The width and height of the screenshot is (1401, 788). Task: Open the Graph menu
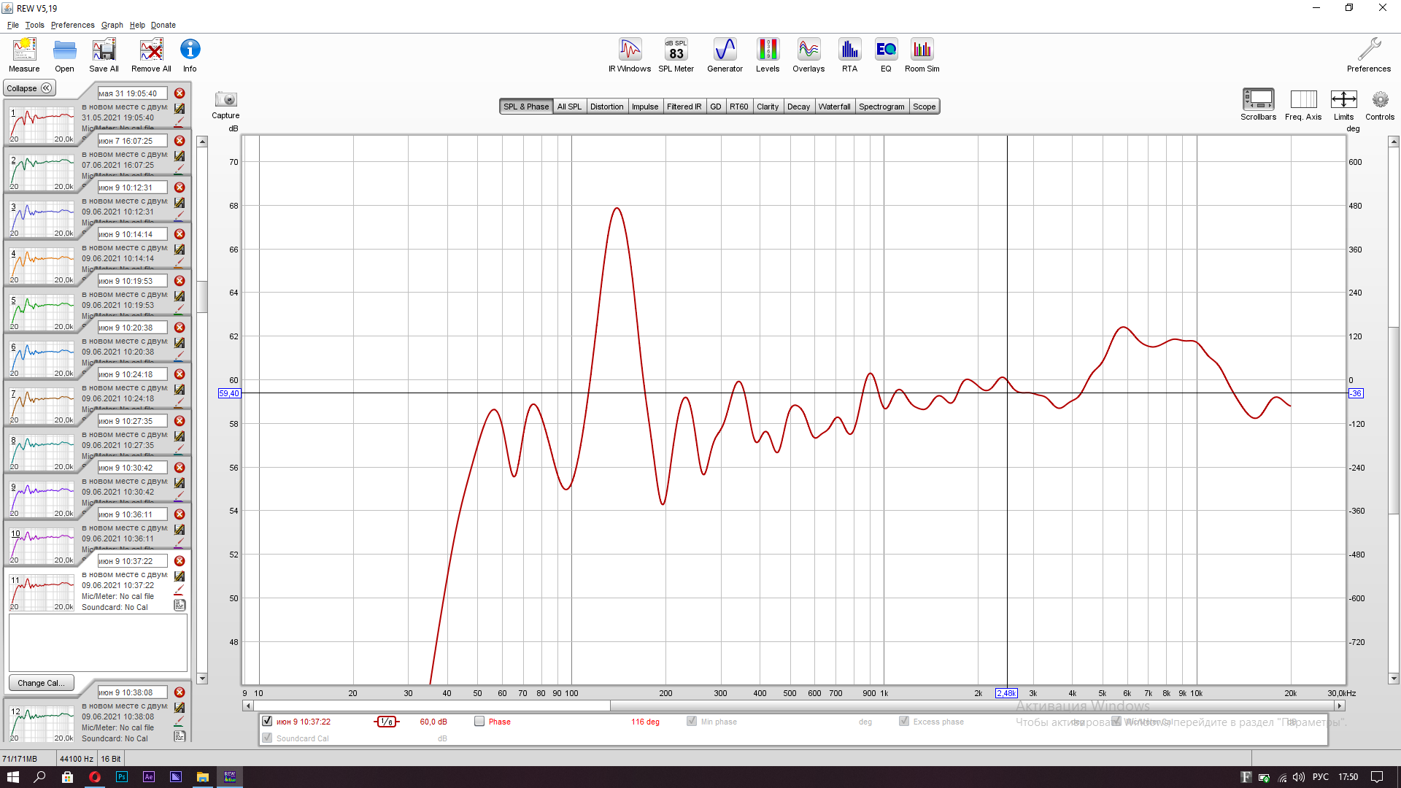coord(112,25)
